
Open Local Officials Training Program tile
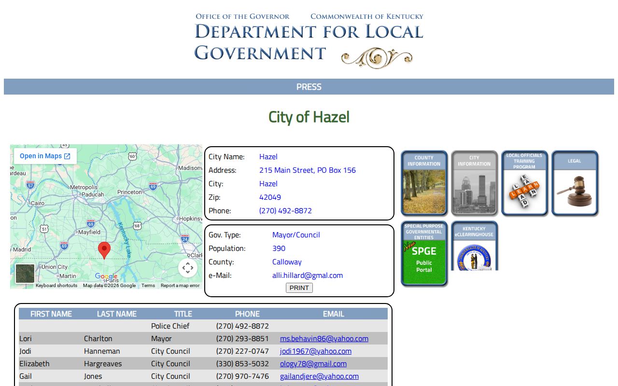tap(524, 183)
